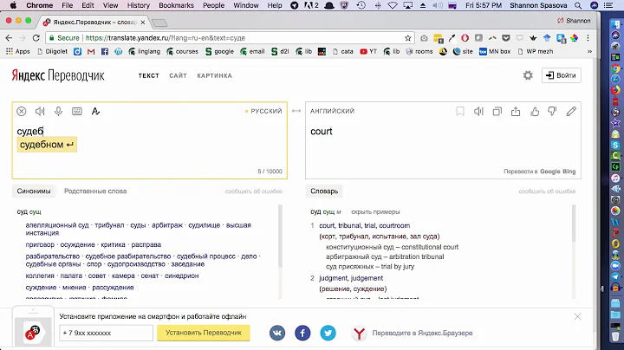Open Spotlight search in menu bar
The height and width of the screenshot is (350, 624).
(x=578, y=5)
